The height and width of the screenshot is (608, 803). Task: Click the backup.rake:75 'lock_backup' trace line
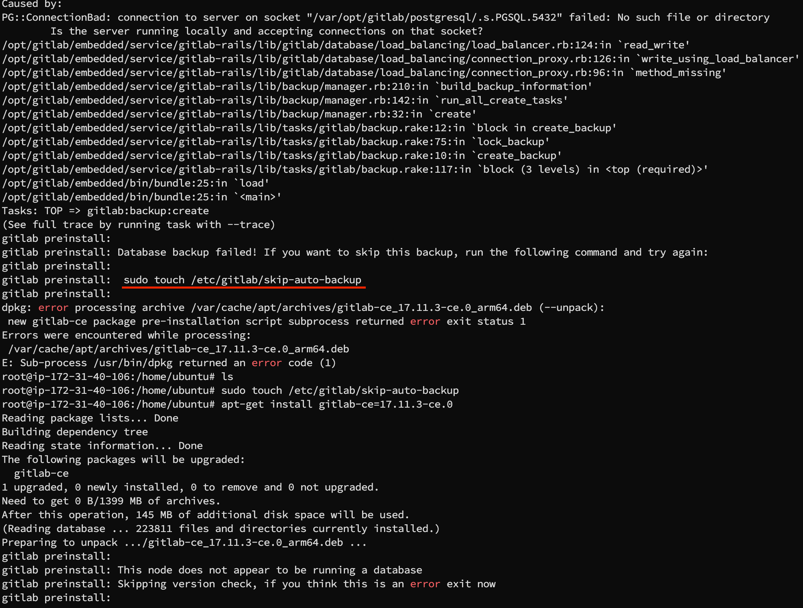(276, 142)
